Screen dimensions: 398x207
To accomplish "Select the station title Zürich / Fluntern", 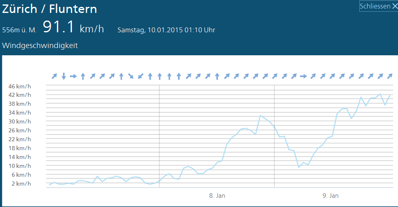I will coord(50,9).
